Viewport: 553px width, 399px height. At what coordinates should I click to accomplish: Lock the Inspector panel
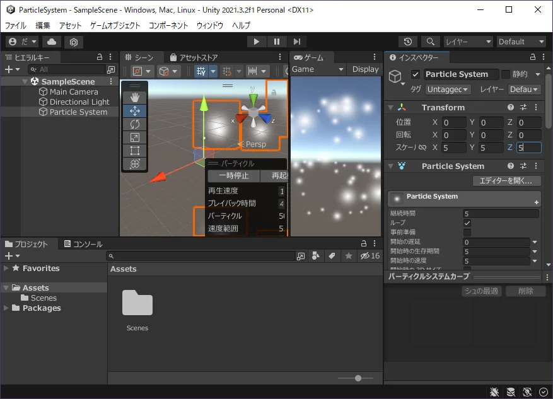pos(533,57)
